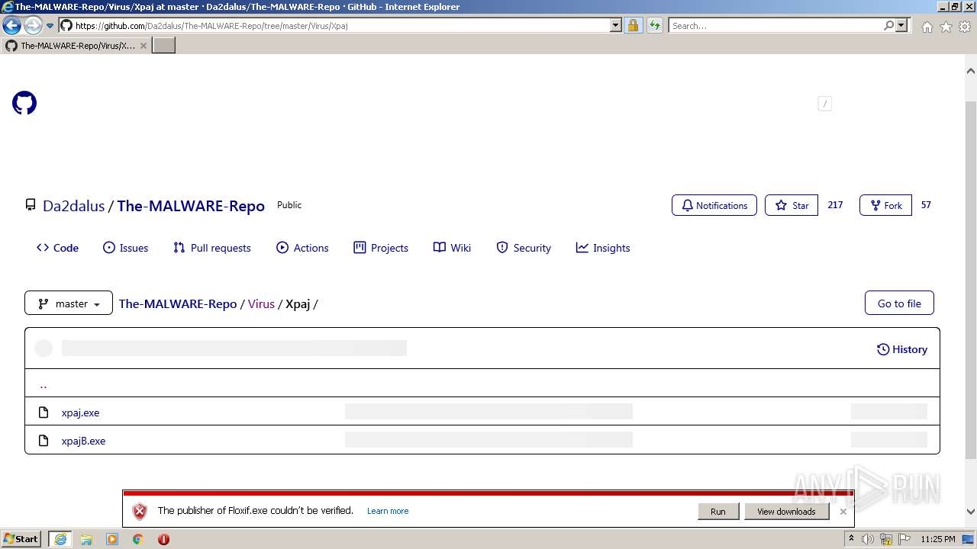
Task: Click the Go to file button
Action: pos(899,303)
